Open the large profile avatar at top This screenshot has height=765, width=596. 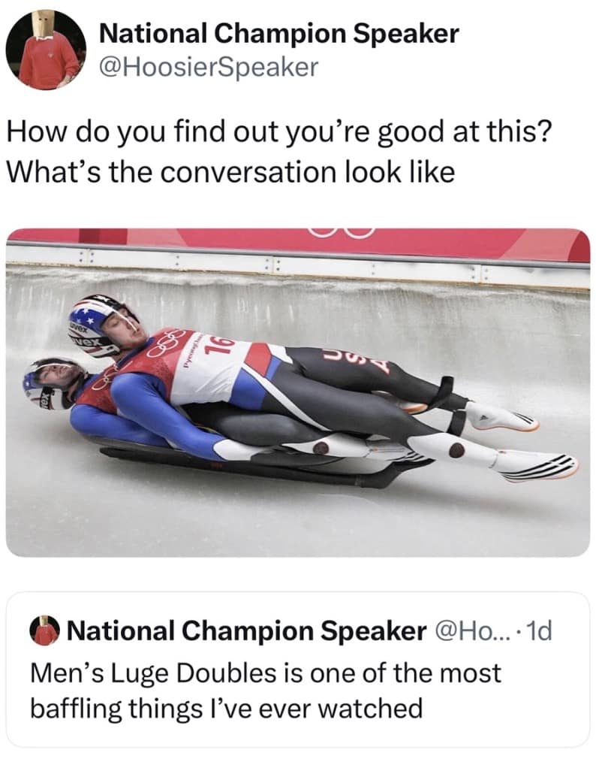click(x=45, y=49)
